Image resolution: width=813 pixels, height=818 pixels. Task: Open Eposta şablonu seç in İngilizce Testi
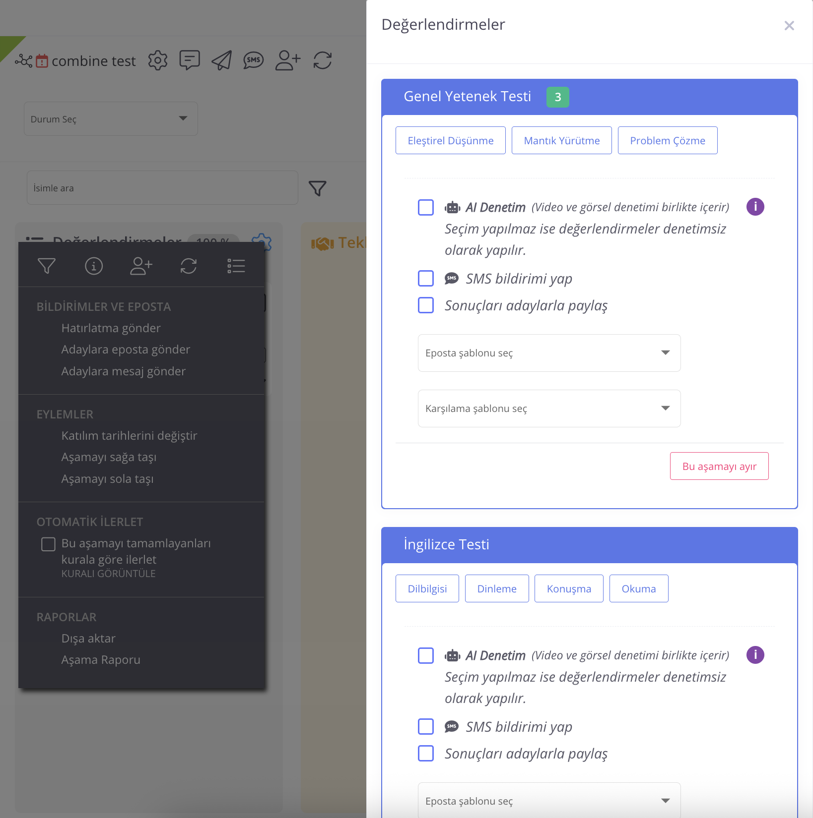[549, 801]
